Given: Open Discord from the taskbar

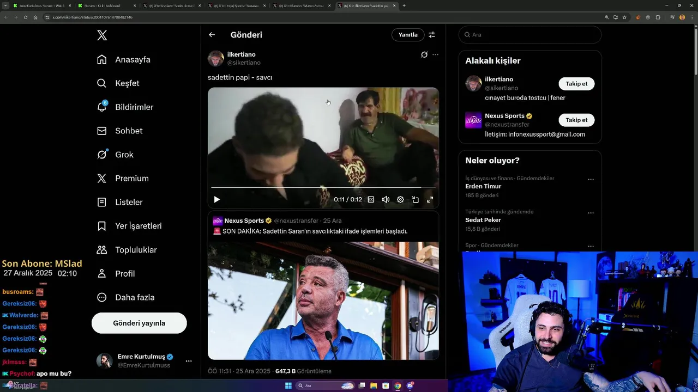Looking at the screenshot, I should click(410, 386).
